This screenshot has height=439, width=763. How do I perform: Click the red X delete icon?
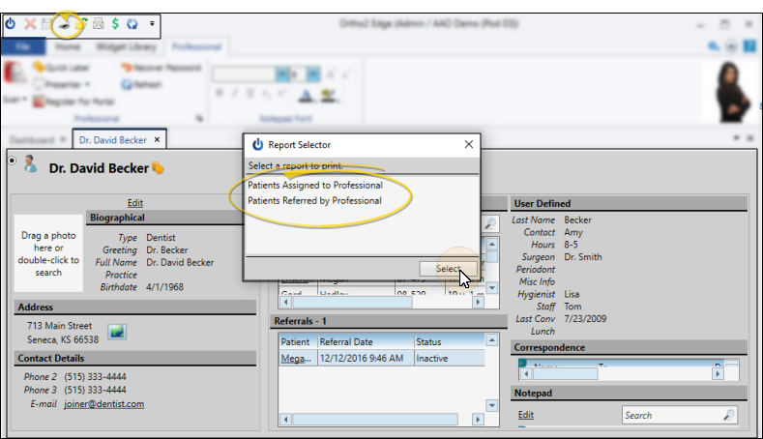[x=30, y=22]
